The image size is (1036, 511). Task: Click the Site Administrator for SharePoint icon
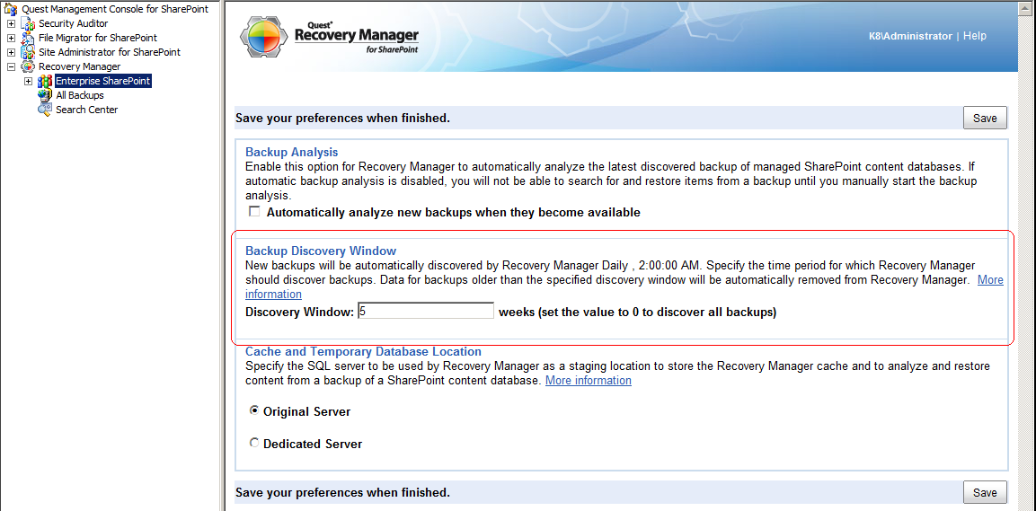coord(28,52)
